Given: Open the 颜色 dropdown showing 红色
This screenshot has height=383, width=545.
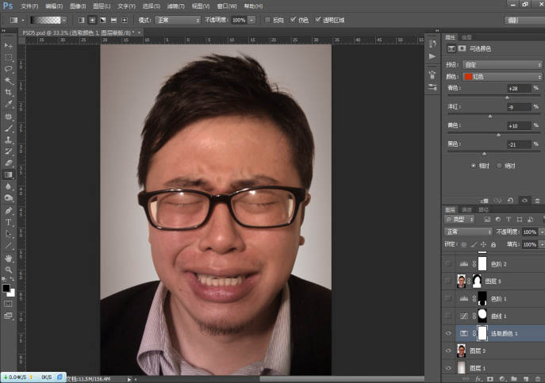Looking at the screenshot, I should 502,76.
